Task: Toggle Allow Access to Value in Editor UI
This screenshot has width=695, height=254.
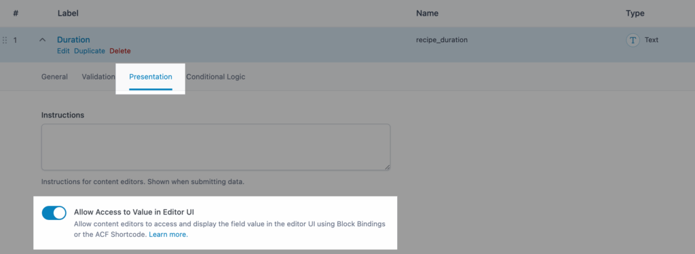Action: [x=54, y=213]
